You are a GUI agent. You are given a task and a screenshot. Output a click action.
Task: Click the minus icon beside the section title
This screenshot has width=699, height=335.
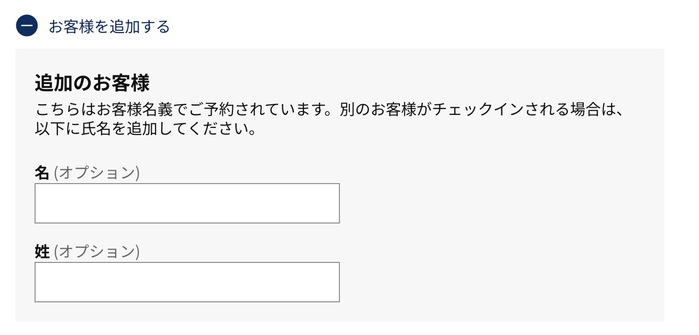(x=26, y=26)
